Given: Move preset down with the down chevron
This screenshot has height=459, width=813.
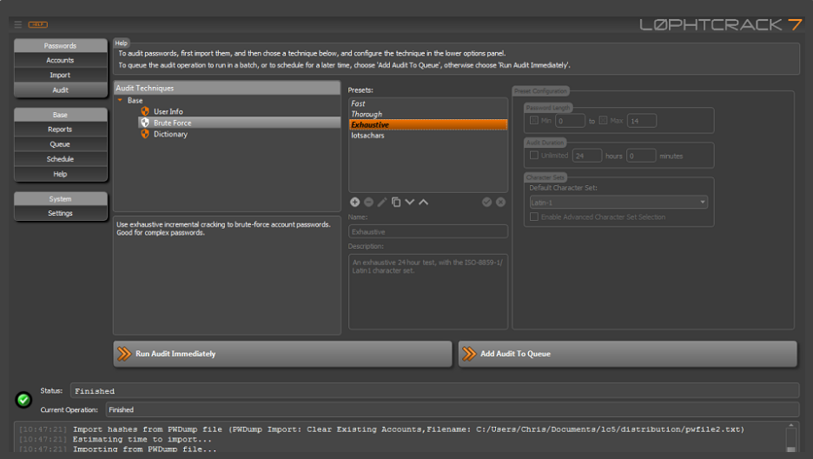Looking at the screenshot, I should (x=410, y=203).
